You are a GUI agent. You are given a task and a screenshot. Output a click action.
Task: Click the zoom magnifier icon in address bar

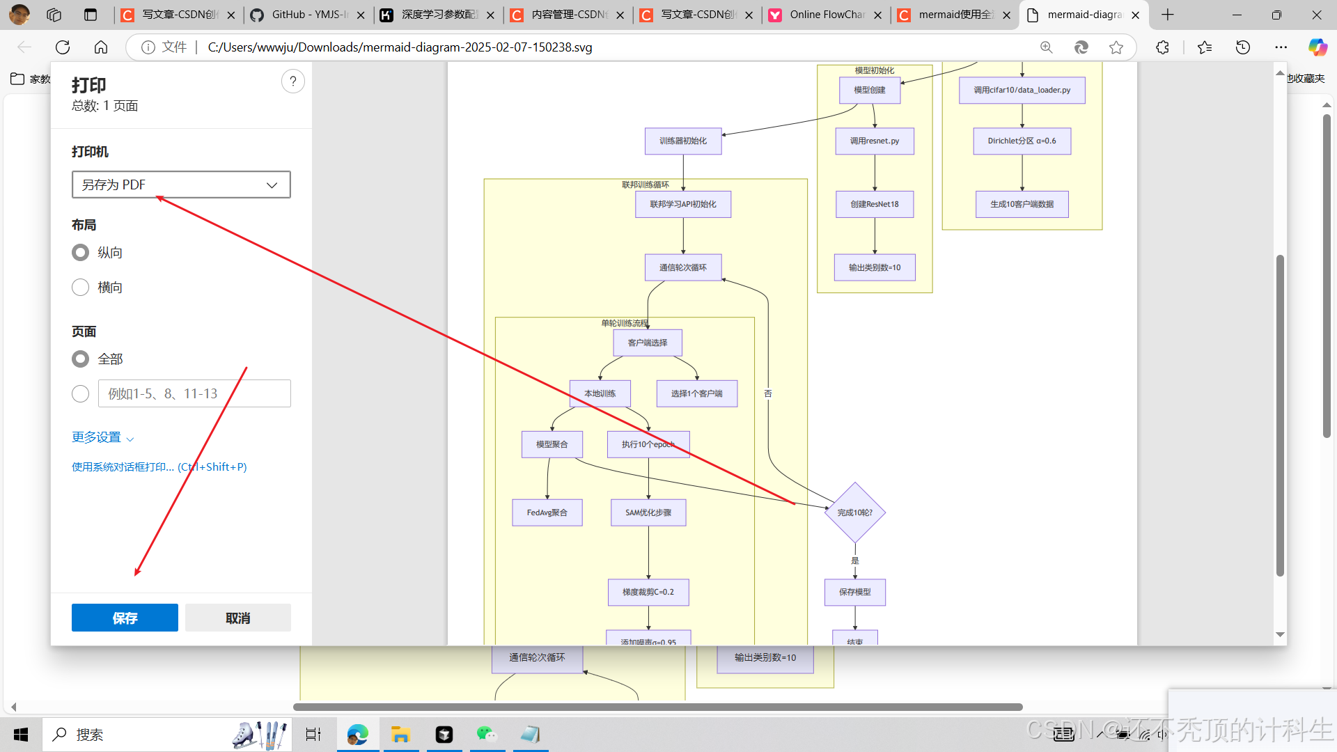[x=1046, y=47]
